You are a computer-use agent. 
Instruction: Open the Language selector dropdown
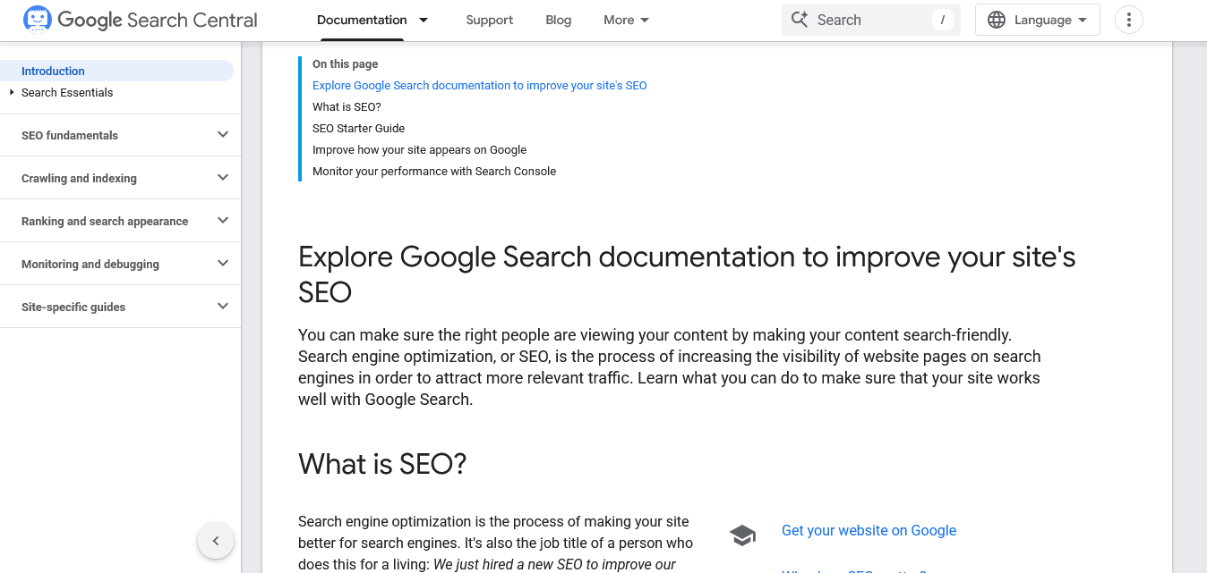(1037, 20)
